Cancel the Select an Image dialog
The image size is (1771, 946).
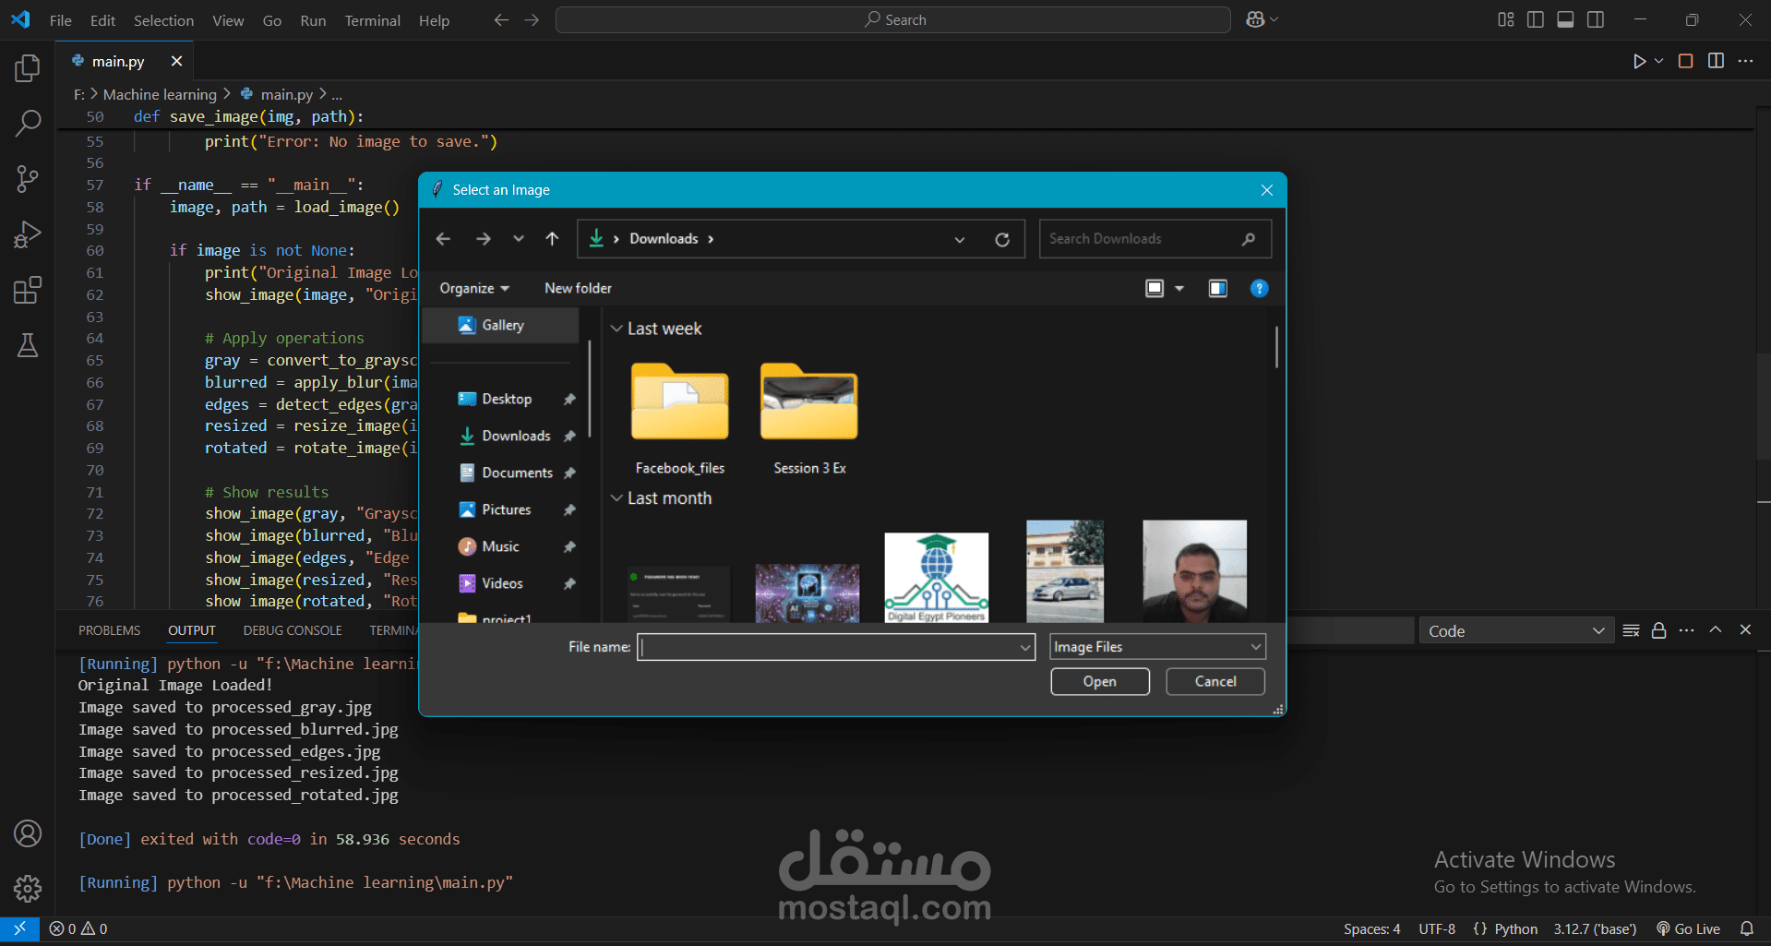[1215, 681]
